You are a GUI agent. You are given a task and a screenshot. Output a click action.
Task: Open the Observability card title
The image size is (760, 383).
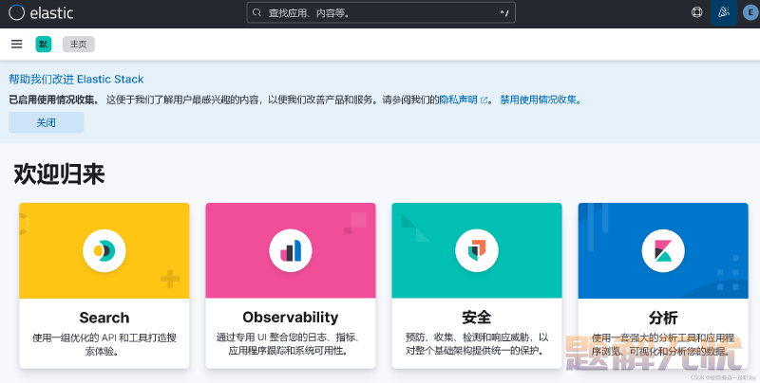pos(291,318)
